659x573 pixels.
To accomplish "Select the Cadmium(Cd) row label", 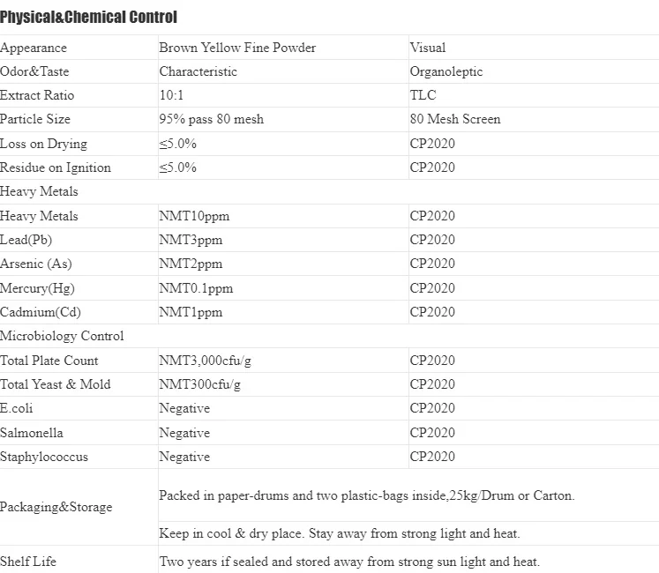I will 41,312.
